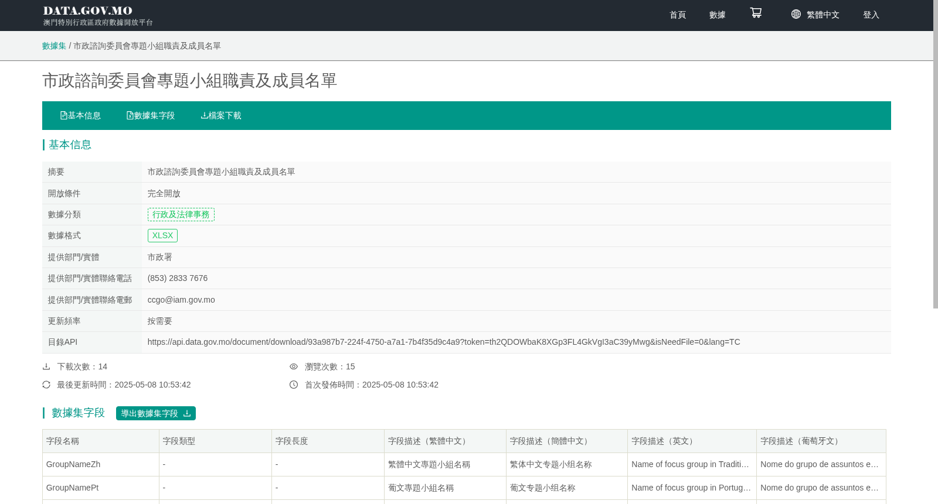This screenshot has width=938, height=504.
Task: Open 數據 in top navigation
Action: coord(718,15)
